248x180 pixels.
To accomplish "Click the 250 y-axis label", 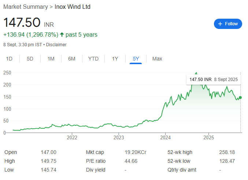I will [x=7, y=73].
